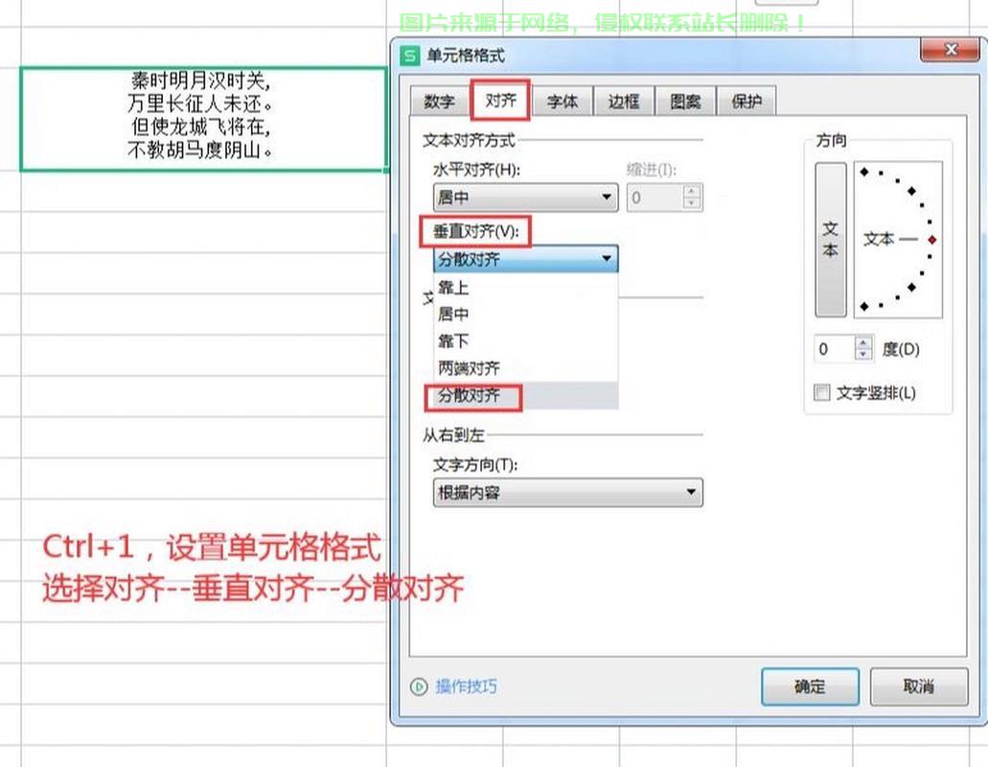Viewport: 988px width, 767px height.
Task: Go to the 保护 tab
Action: click(x=747, y=102)
